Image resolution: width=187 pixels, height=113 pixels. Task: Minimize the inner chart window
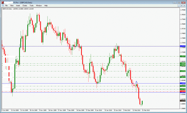tap(179, 6)
